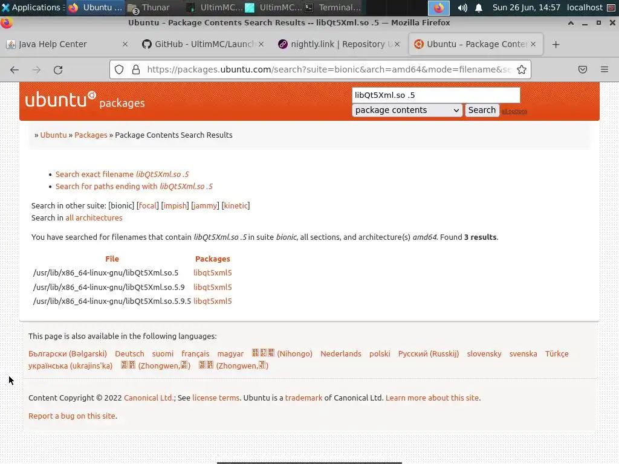Click the Packages column header
This screenshot has width=619, height=464.
212,259
